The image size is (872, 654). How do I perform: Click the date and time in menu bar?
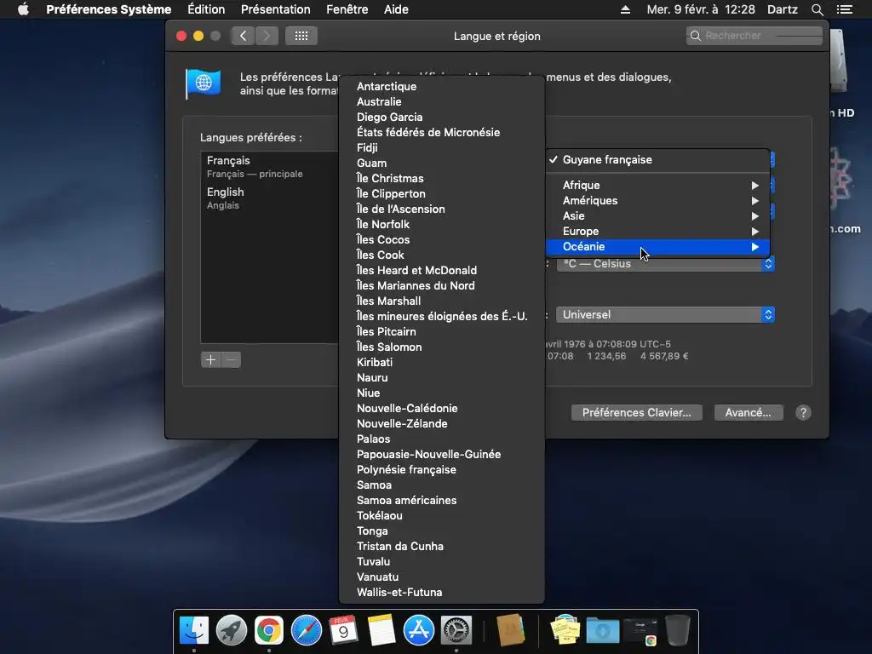pos(701,9)
